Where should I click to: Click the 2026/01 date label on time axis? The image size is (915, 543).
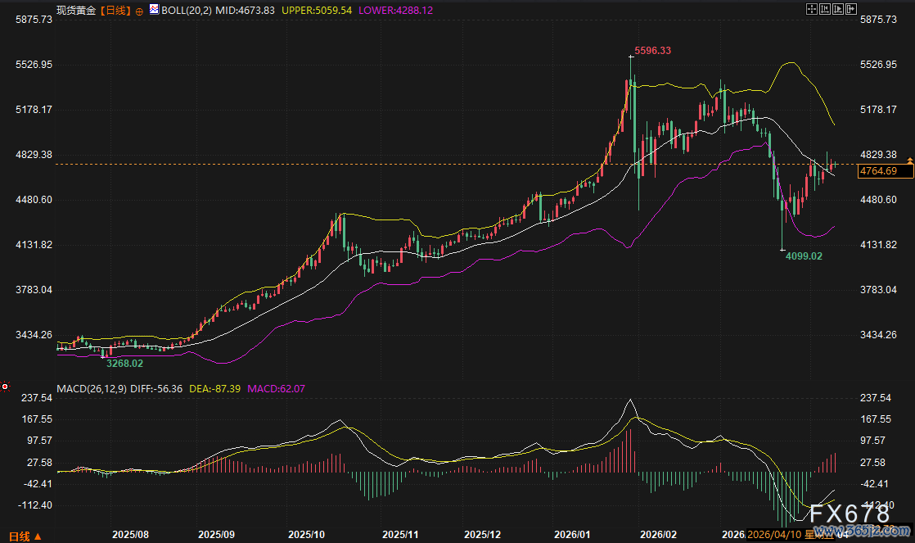point(572,534)
